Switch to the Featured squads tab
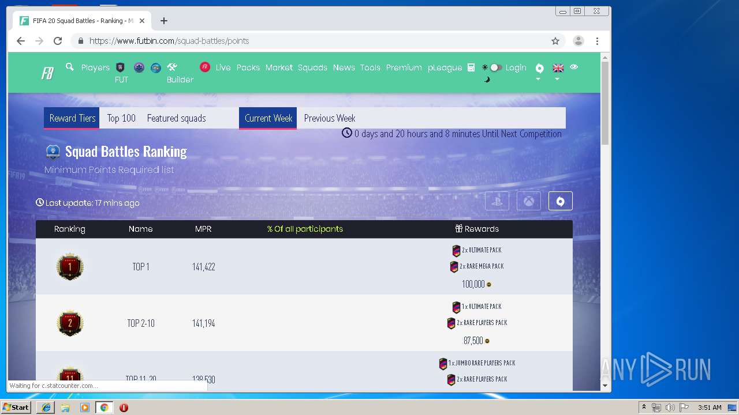Image resolution: width=739 pixels, height=415 pixels. (x=176, y=118)
